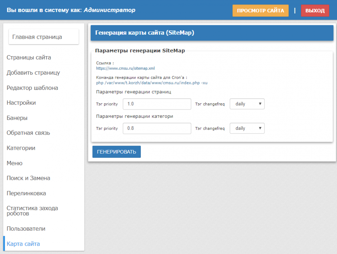Open the sitemap.xml link
Screen dimensions: 337x254
pos(126,68)
